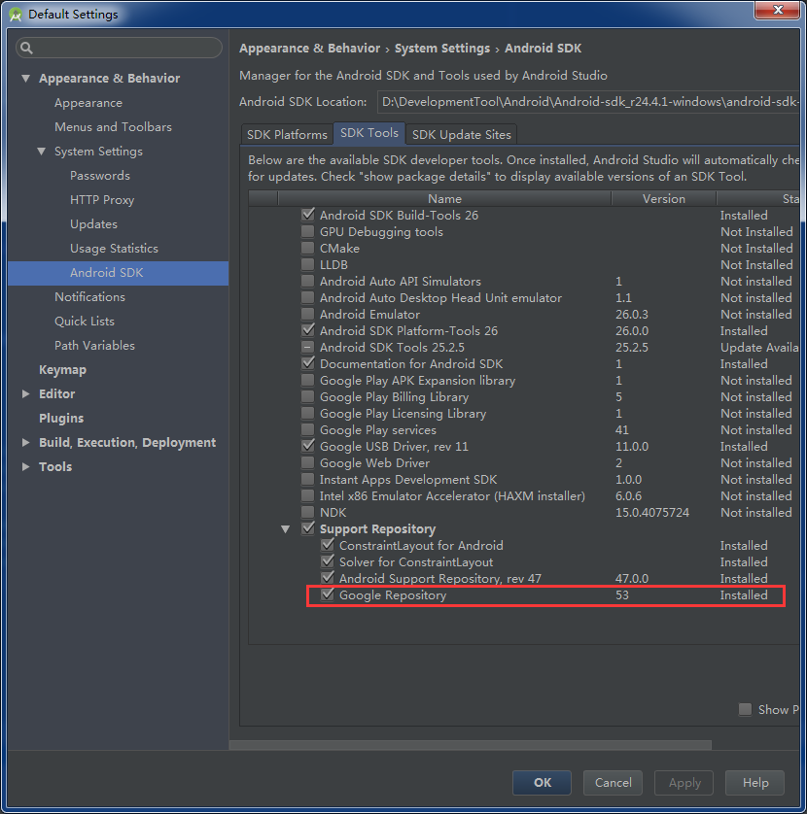The height and width of the screenshot is (814, 807).
Task: Open HTTP Proxy settings
Action: 102,200
